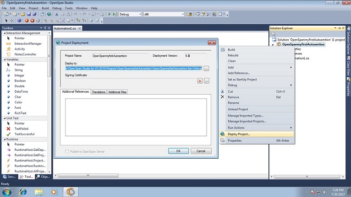Switch to the Additional Files tab
The height and width of the screenshot is (197, 351).
(x=117, y=92)
